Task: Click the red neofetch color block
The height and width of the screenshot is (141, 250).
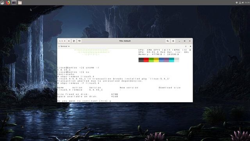Action: 146,60
